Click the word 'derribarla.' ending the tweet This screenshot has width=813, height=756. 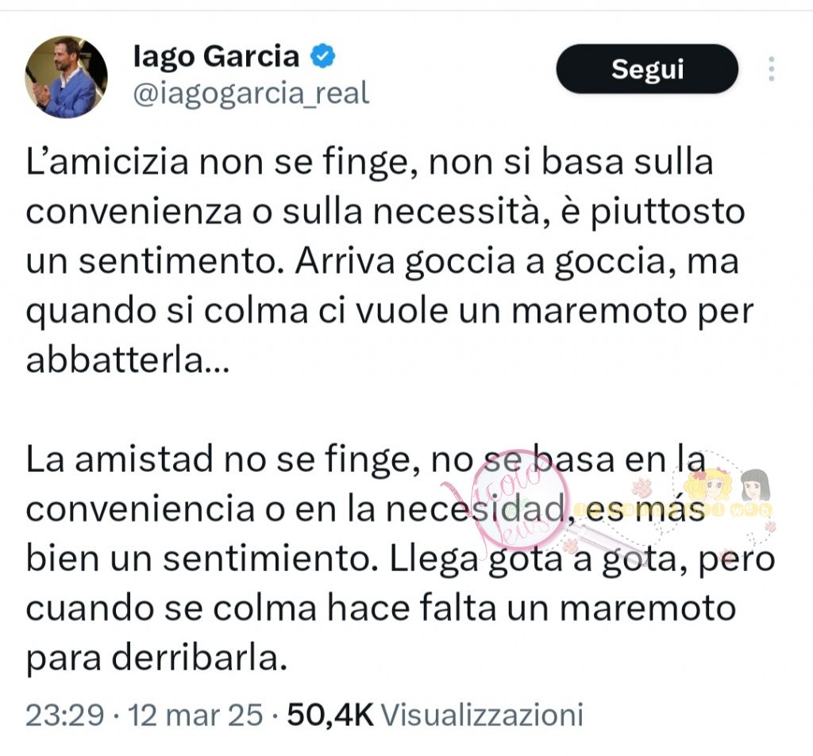click(x=156, y=658)
